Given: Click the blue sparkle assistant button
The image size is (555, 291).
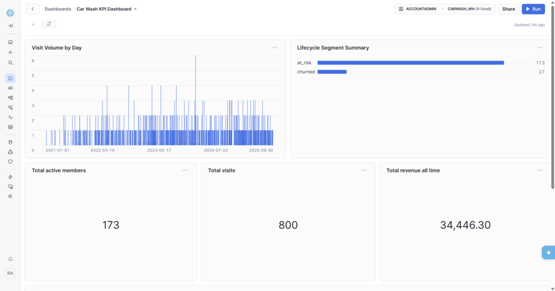Looking at the screenshot, I should tap(548, 253).
